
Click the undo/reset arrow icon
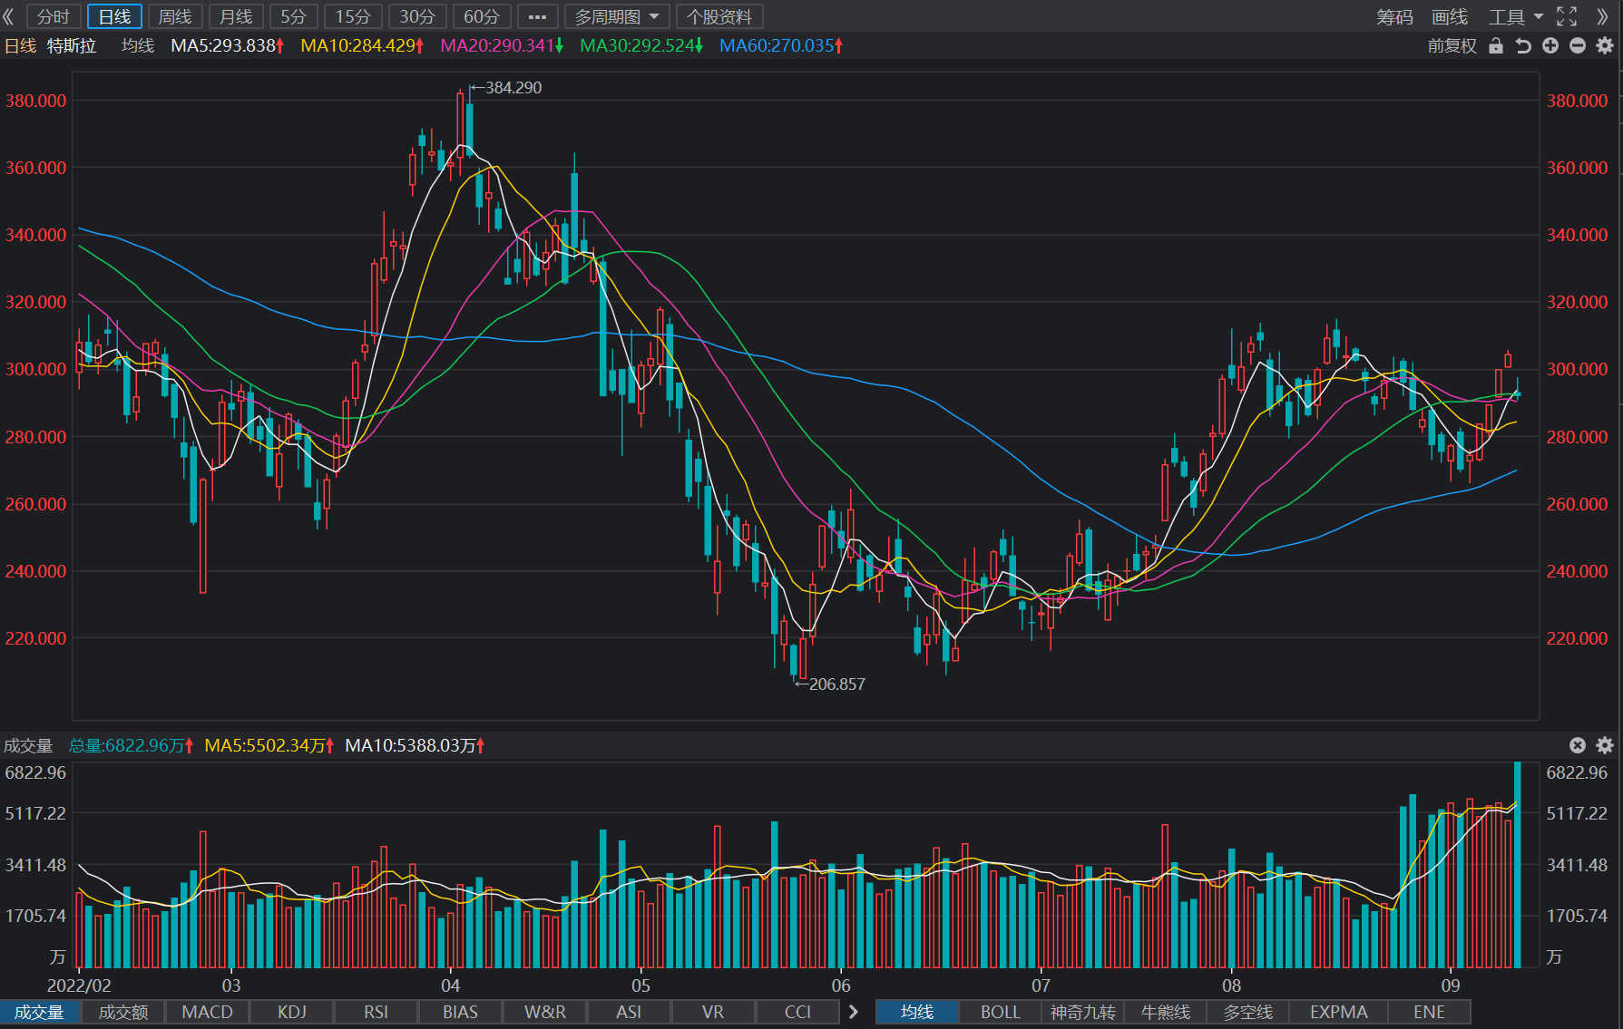(1523, 46)
